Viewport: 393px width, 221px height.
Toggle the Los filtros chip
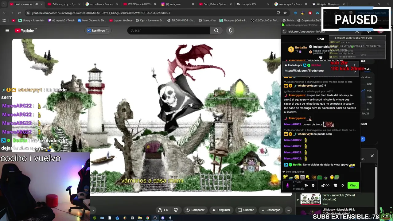pos(98,30)
